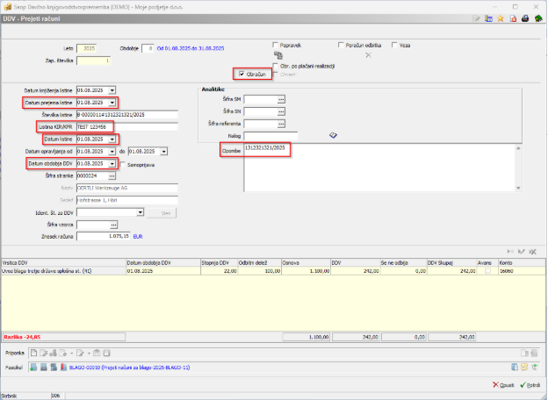
Task: Click the printer icon in header toolbar
Action: 525,18
